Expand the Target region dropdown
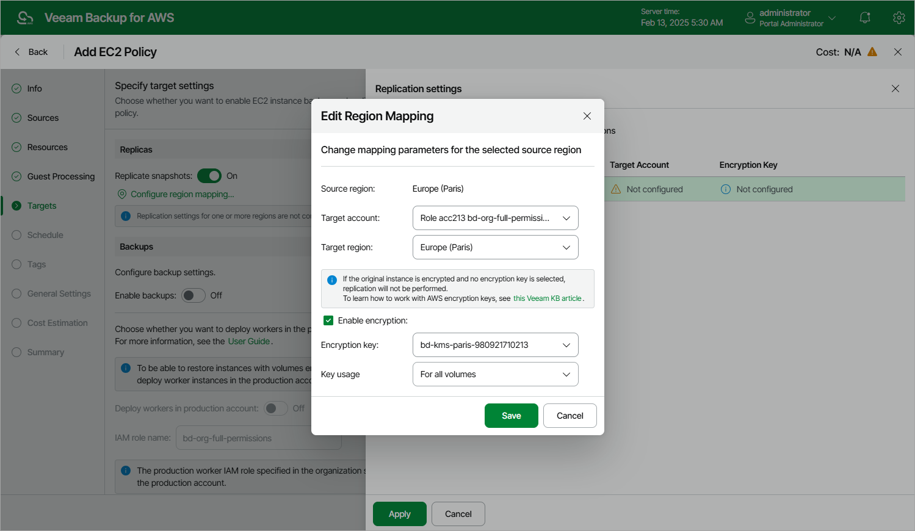The height and width of the screenshot is (531, 915). [495, 247]
